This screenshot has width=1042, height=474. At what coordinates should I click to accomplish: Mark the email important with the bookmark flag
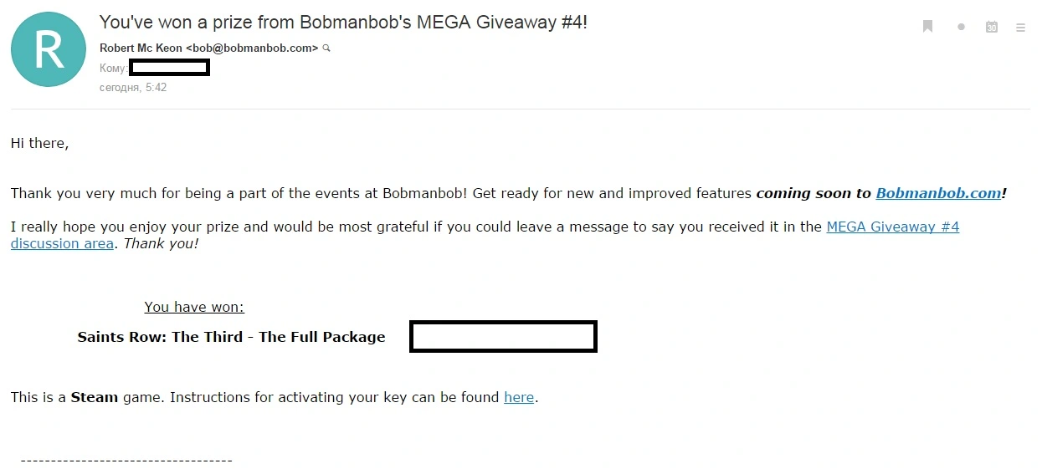(x=927, y=27)
